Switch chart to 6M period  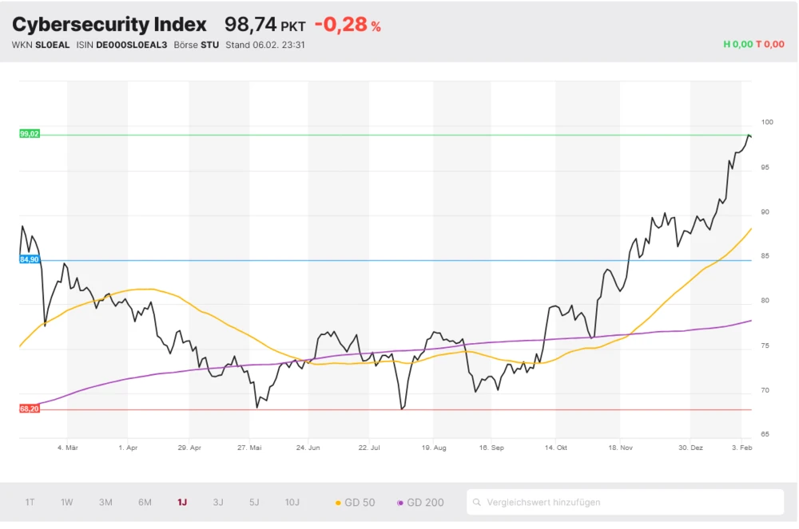[145, 503]
